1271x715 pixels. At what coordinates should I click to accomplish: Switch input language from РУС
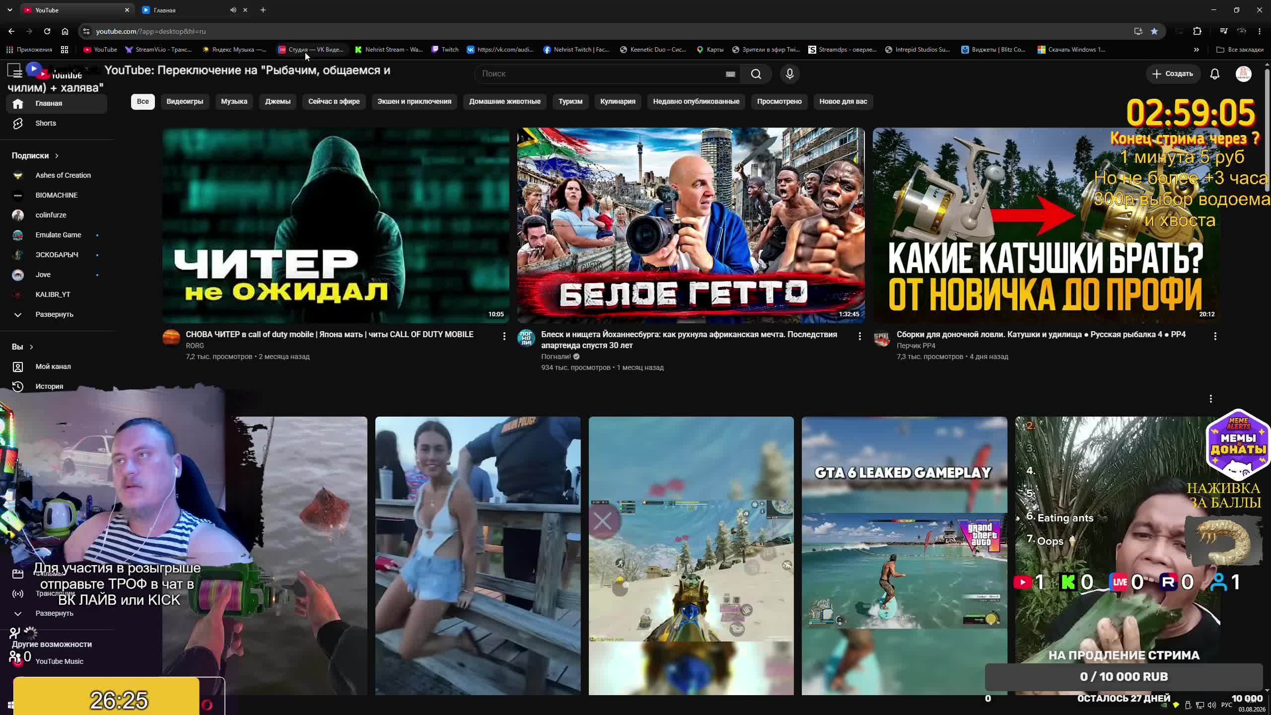coord(1227,705)
